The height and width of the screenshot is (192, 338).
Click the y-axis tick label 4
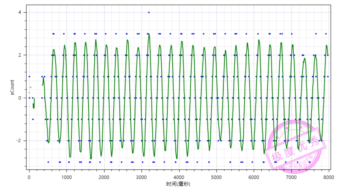coord(23,12)
